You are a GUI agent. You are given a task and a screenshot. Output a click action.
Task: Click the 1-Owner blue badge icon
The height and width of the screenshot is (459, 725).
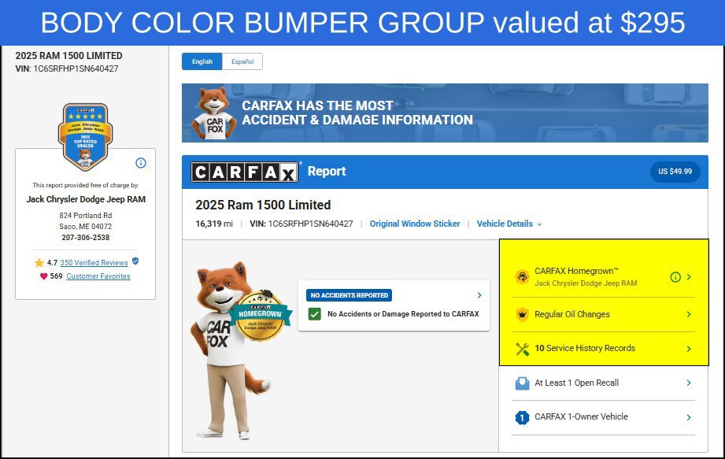point(522,417)
